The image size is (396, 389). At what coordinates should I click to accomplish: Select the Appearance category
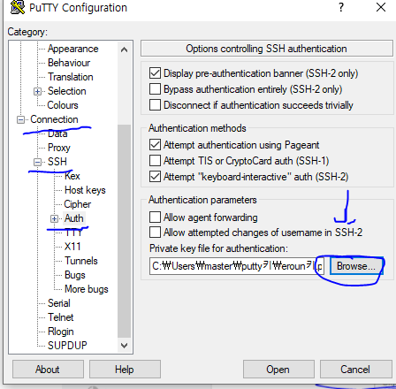coord(73,49)
